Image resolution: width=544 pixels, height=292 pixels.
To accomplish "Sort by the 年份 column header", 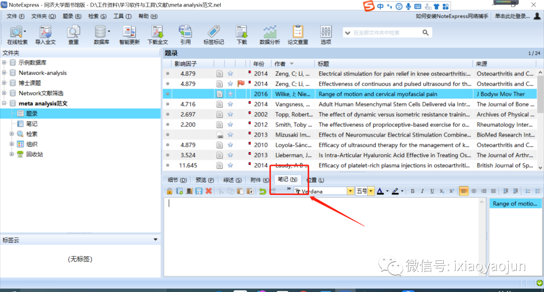I will click(x=259, y=64).
